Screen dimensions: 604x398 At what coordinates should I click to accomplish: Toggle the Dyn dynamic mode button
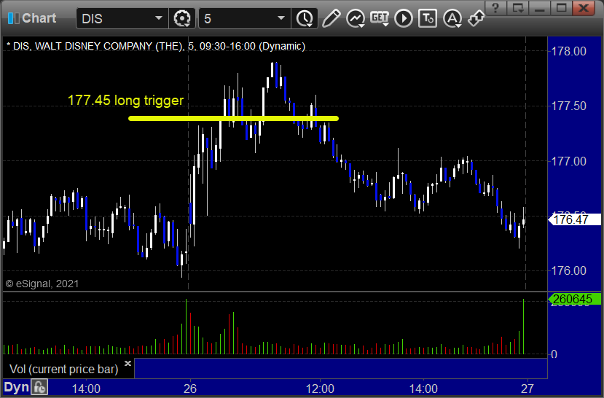pyautogui.click(x=16, y=387)
